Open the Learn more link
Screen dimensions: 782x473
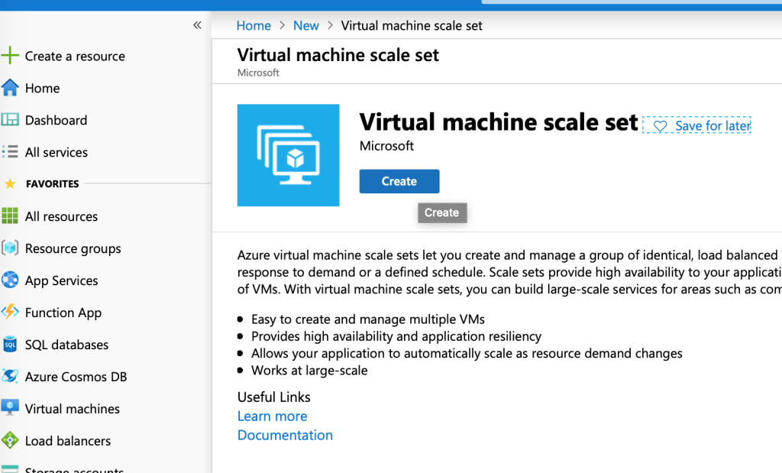coord(273,416)
